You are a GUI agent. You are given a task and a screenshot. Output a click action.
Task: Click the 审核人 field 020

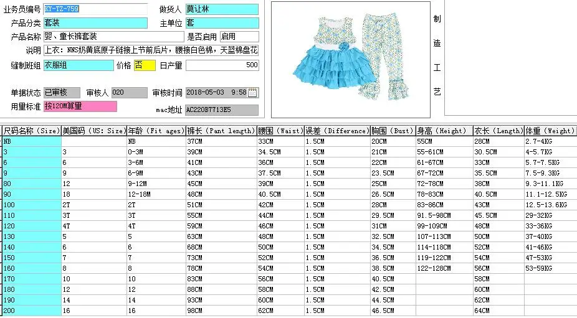(x=129, y=93)
